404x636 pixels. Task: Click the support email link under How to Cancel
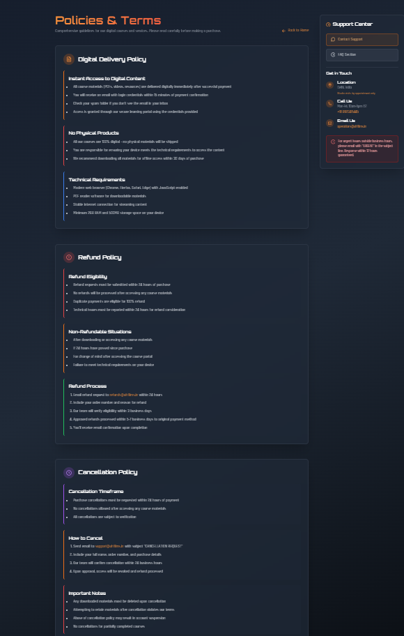point(109,546)
